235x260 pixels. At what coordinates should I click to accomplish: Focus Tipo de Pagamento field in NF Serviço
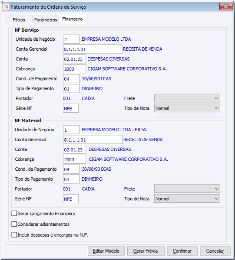coord(71,88)
